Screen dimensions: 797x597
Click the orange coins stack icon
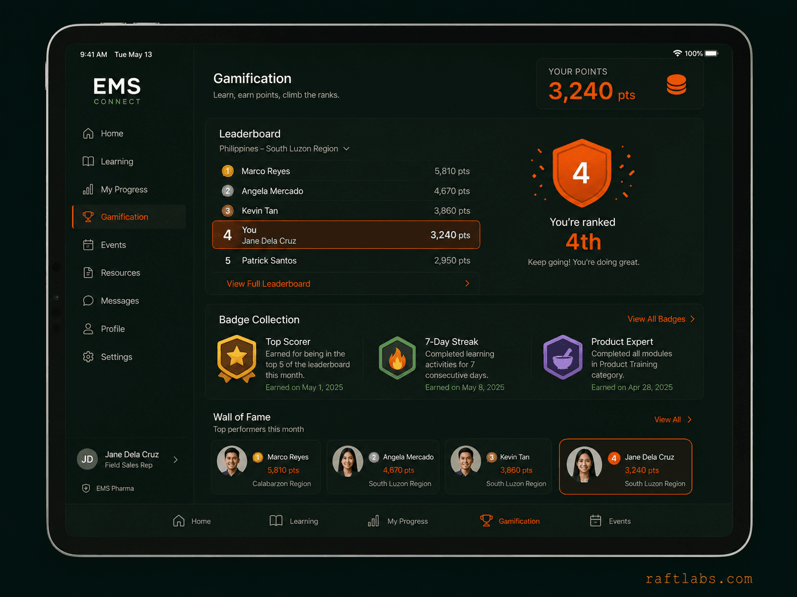click(x=676, y=85)
